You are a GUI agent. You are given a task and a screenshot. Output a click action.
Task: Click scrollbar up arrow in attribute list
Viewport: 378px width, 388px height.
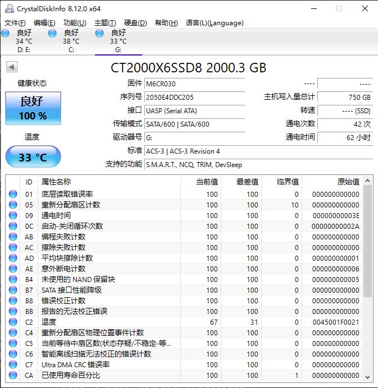(368, 181)
